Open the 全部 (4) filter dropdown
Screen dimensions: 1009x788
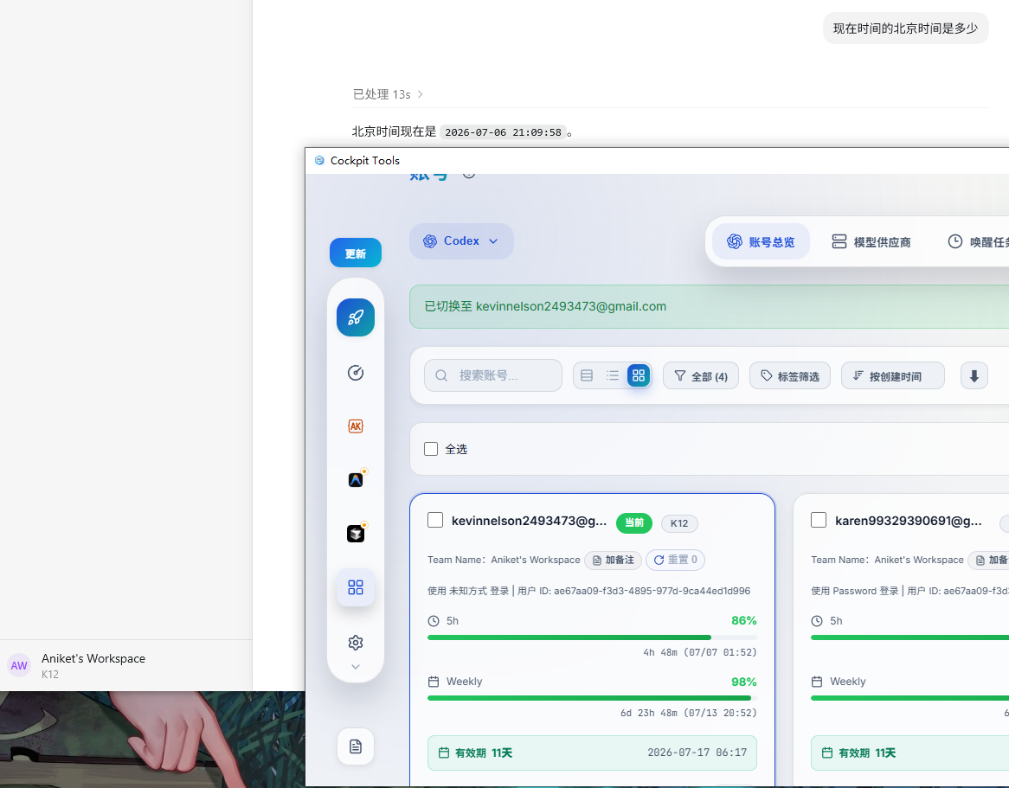click(701, 375)
